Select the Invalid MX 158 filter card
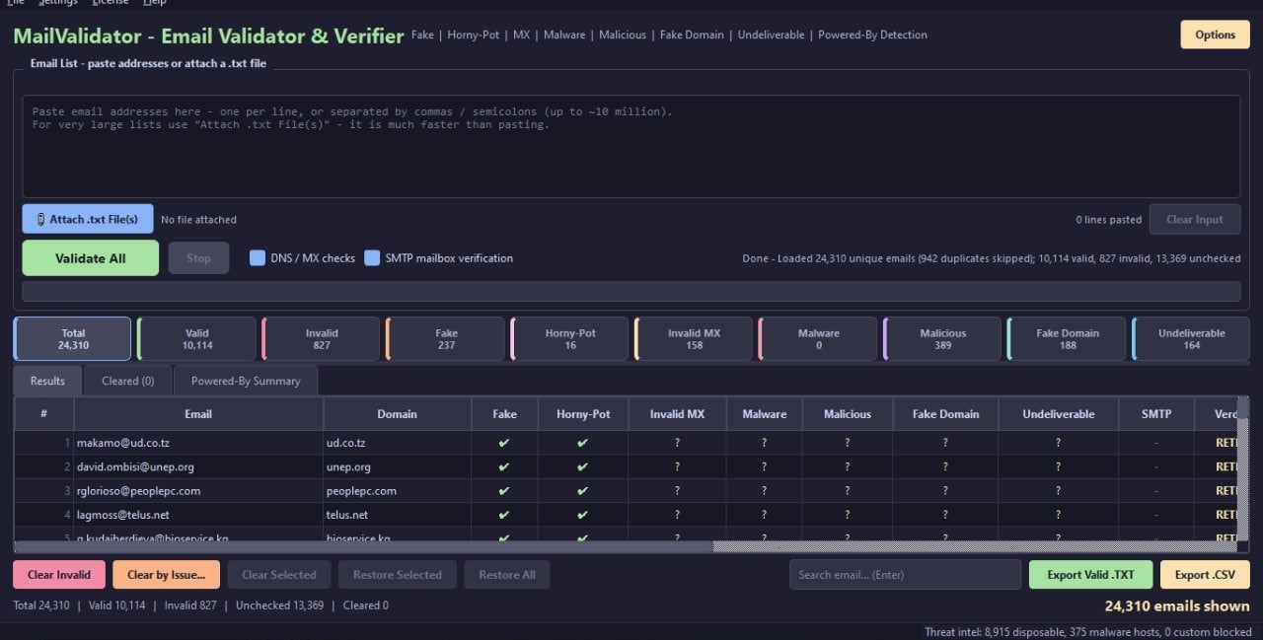Viewport: 1263px width, 640px height. 694,339
